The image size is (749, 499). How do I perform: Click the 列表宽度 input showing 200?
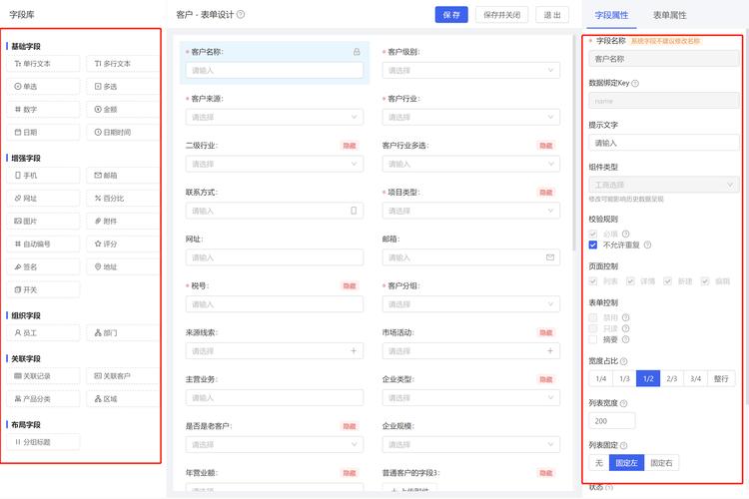click(x=612, y=421)
